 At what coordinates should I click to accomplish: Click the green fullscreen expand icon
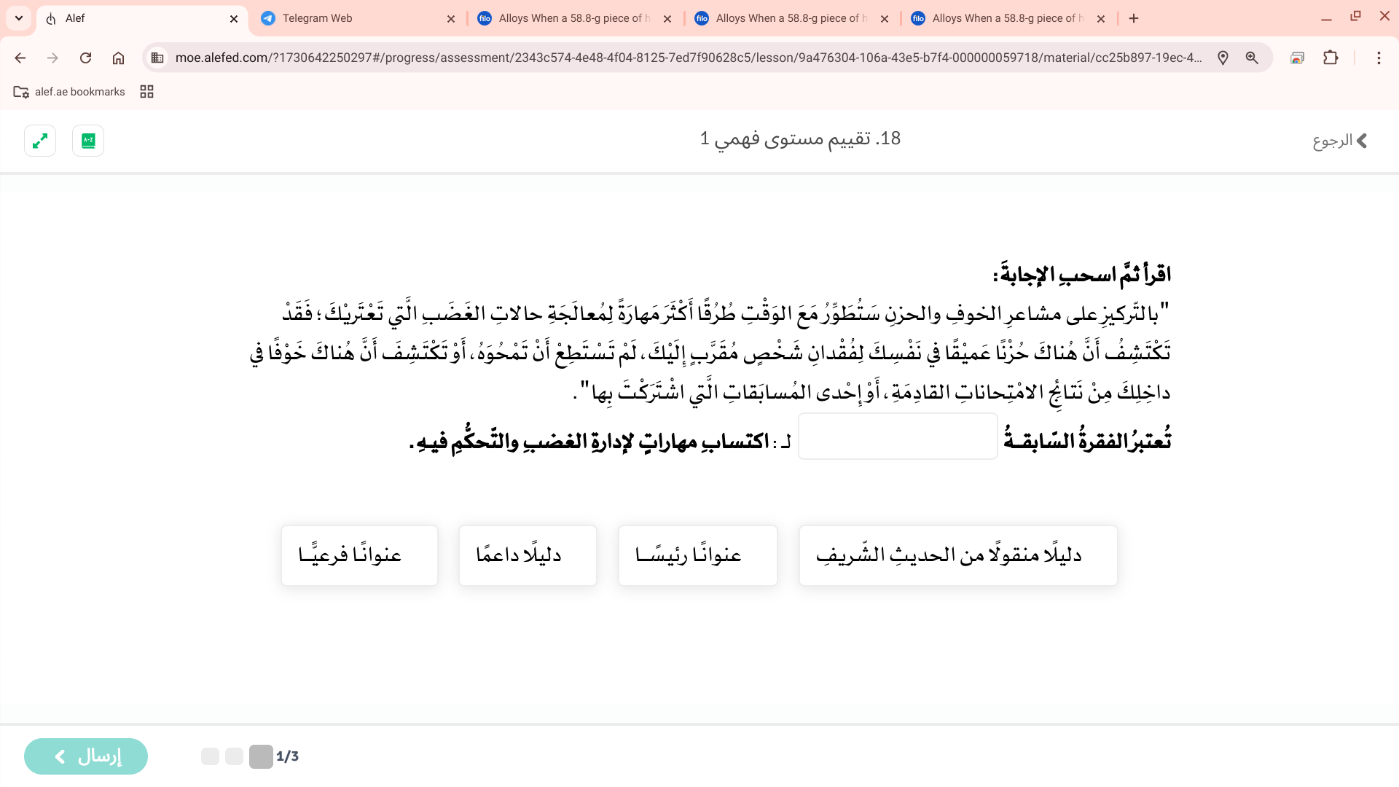coord(40,141)
